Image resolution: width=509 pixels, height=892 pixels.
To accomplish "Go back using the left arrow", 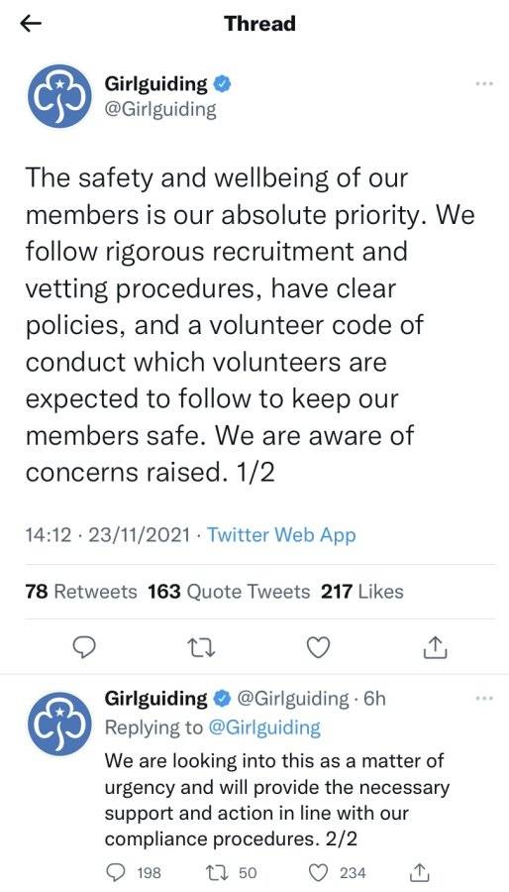I will pyautogui.click(x=31, y=24).
